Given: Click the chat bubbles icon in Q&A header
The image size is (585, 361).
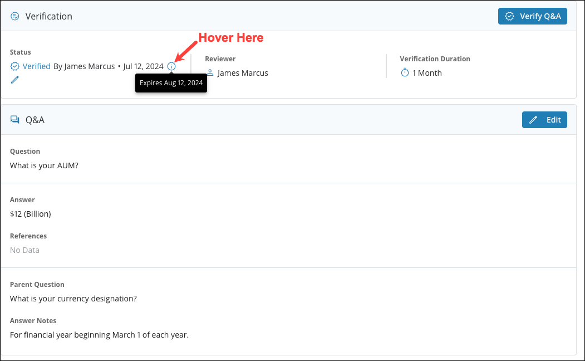Looking at the screenshot, I should tap(15, 120).
